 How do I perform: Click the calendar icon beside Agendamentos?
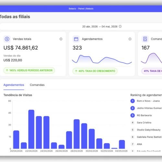(x=76, y=39)
